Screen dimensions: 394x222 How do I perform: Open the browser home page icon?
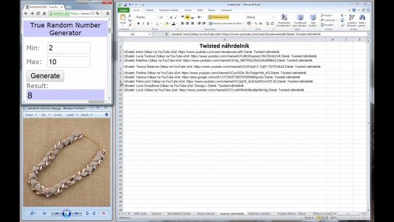[44, 14]
